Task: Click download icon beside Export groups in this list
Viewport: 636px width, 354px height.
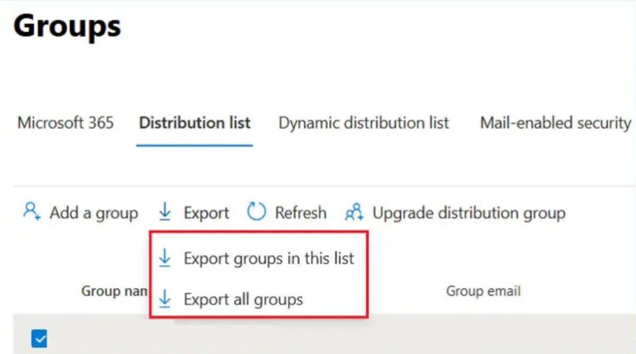Action: [x=165, y=258]
